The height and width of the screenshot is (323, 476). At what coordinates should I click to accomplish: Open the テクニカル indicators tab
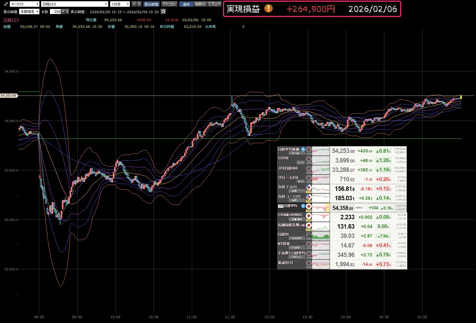(x=169, y=4)
